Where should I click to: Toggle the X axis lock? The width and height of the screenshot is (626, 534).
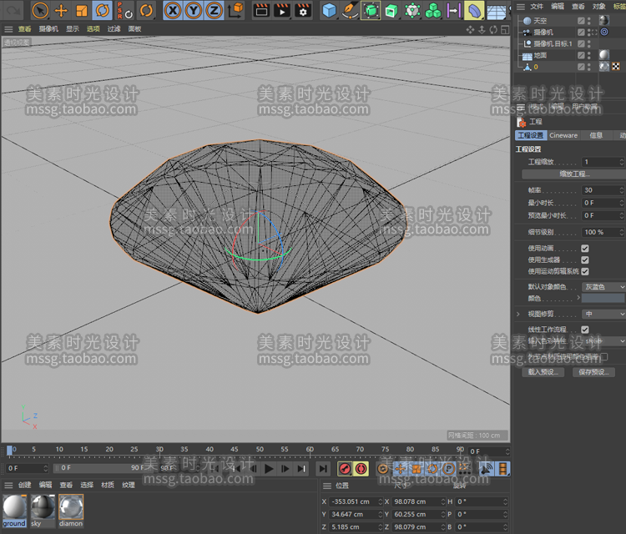173,11
